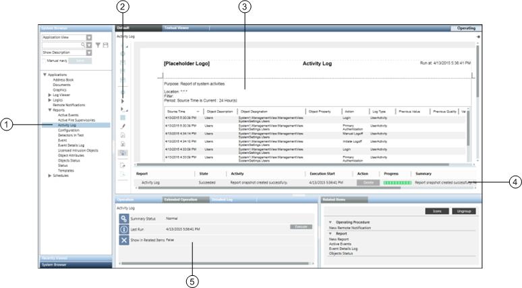Click the stop square icon in report toolbar
Screen dimensions: 522x288
tap(123, 116)
